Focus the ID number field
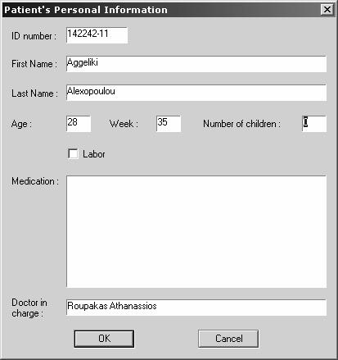Viewport: 338px width, 360px height. (x=97, y=35)
